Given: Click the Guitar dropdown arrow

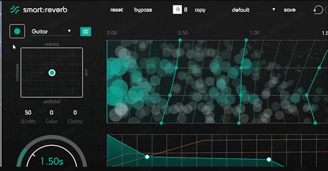Looking at the screenshot, I should pyautogui.click(x=69, y=31).
